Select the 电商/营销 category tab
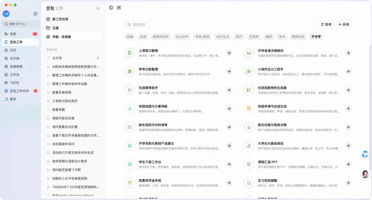Image resolution: width=372 pixels, height=200 pixels. point(203,37)
